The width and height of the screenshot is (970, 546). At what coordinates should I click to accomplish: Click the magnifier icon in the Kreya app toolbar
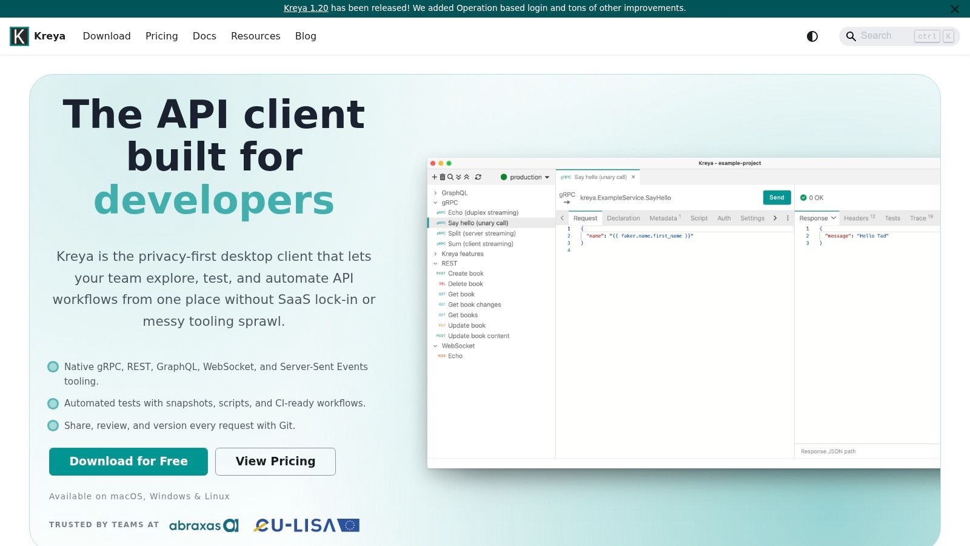coord(450,177)
